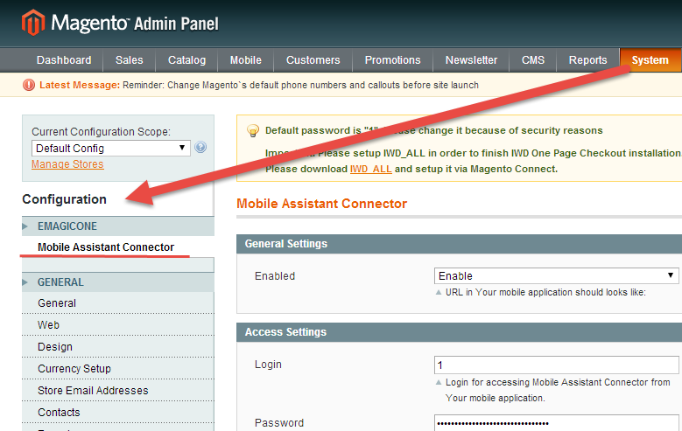This screenshot has height=431, width=682.
Task: Click the Latest Message warning icon
Action: click(x=29, y=85)
